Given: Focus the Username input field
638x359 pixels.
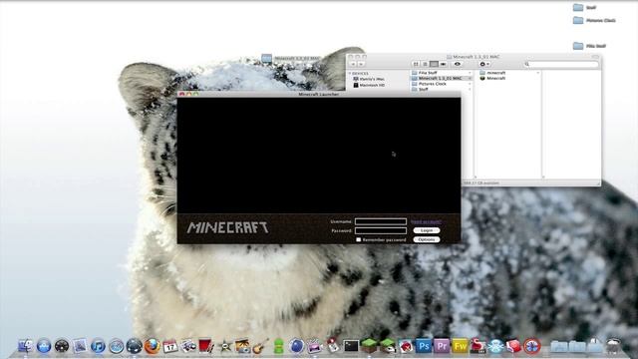Looking at the screenshot, I should click(381, 221).
